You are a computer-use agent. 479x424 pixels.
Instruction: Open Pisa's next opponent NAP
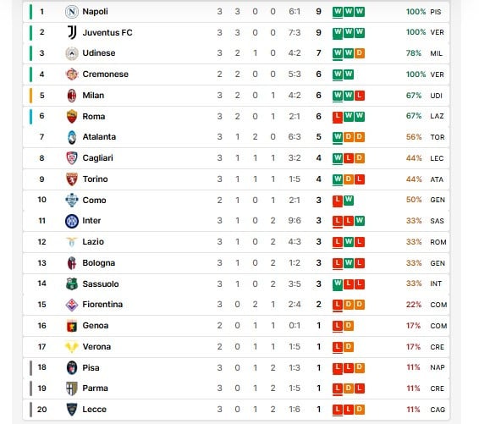438,367
